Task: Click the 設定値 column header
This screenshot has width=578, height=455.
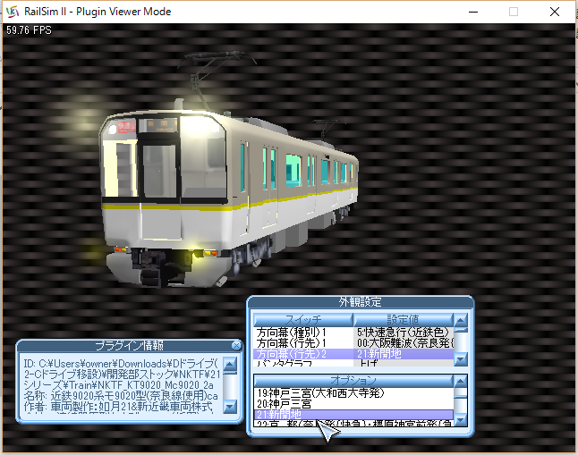Action: (x=403, y=320)
